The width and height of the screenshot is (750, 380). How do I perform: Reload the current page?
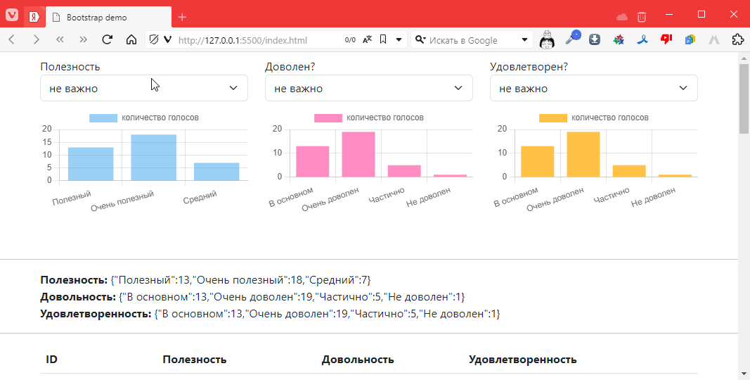tap(108, 40)
